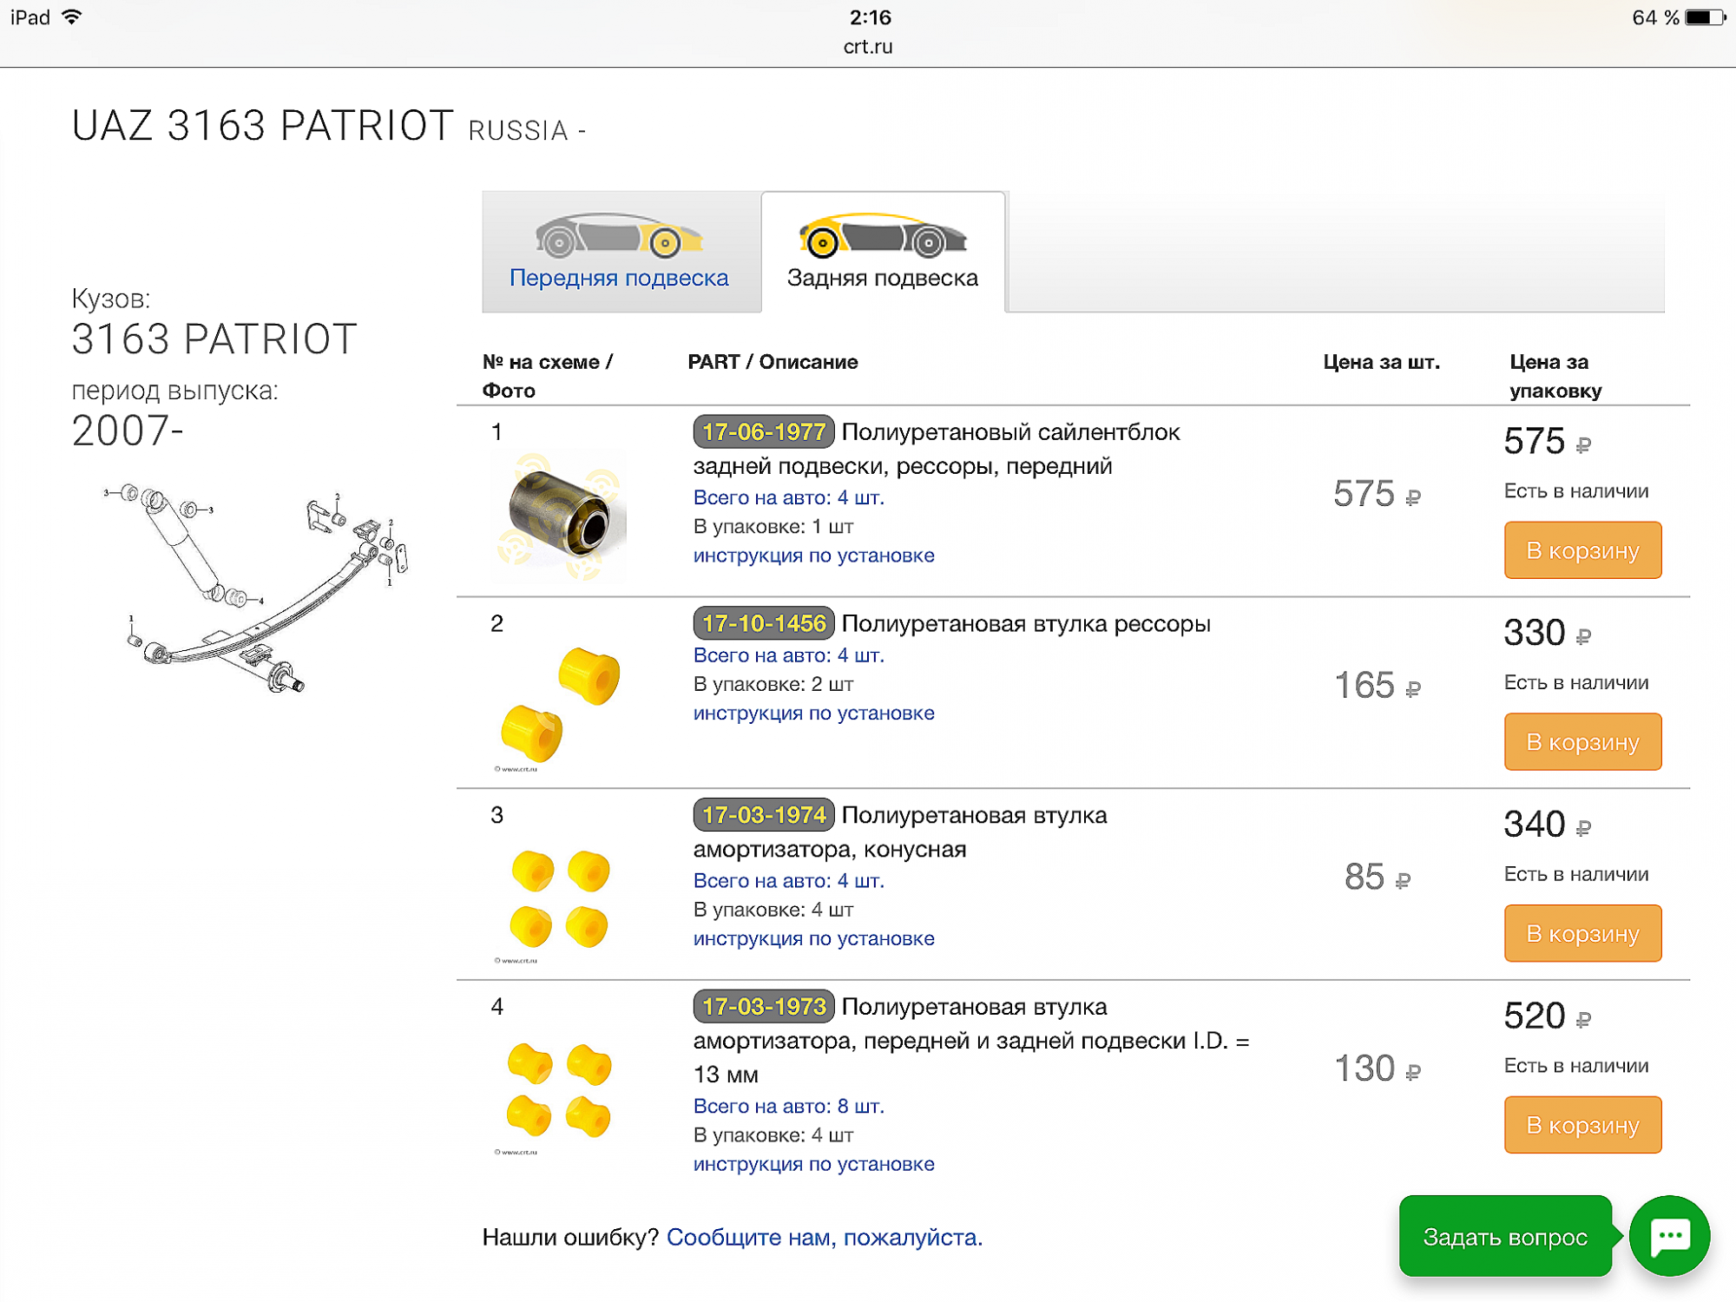Open the chat bubble icon
This screenshot has height=1302, width=1736.
coord(1669,1235)
